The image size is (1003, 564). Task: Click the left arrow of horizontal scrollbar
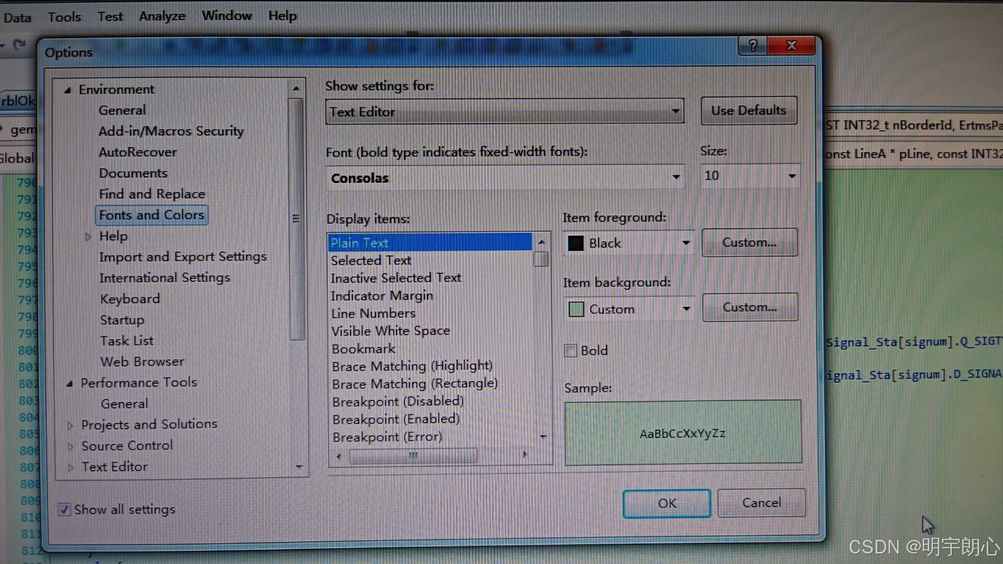pos(339,456)
